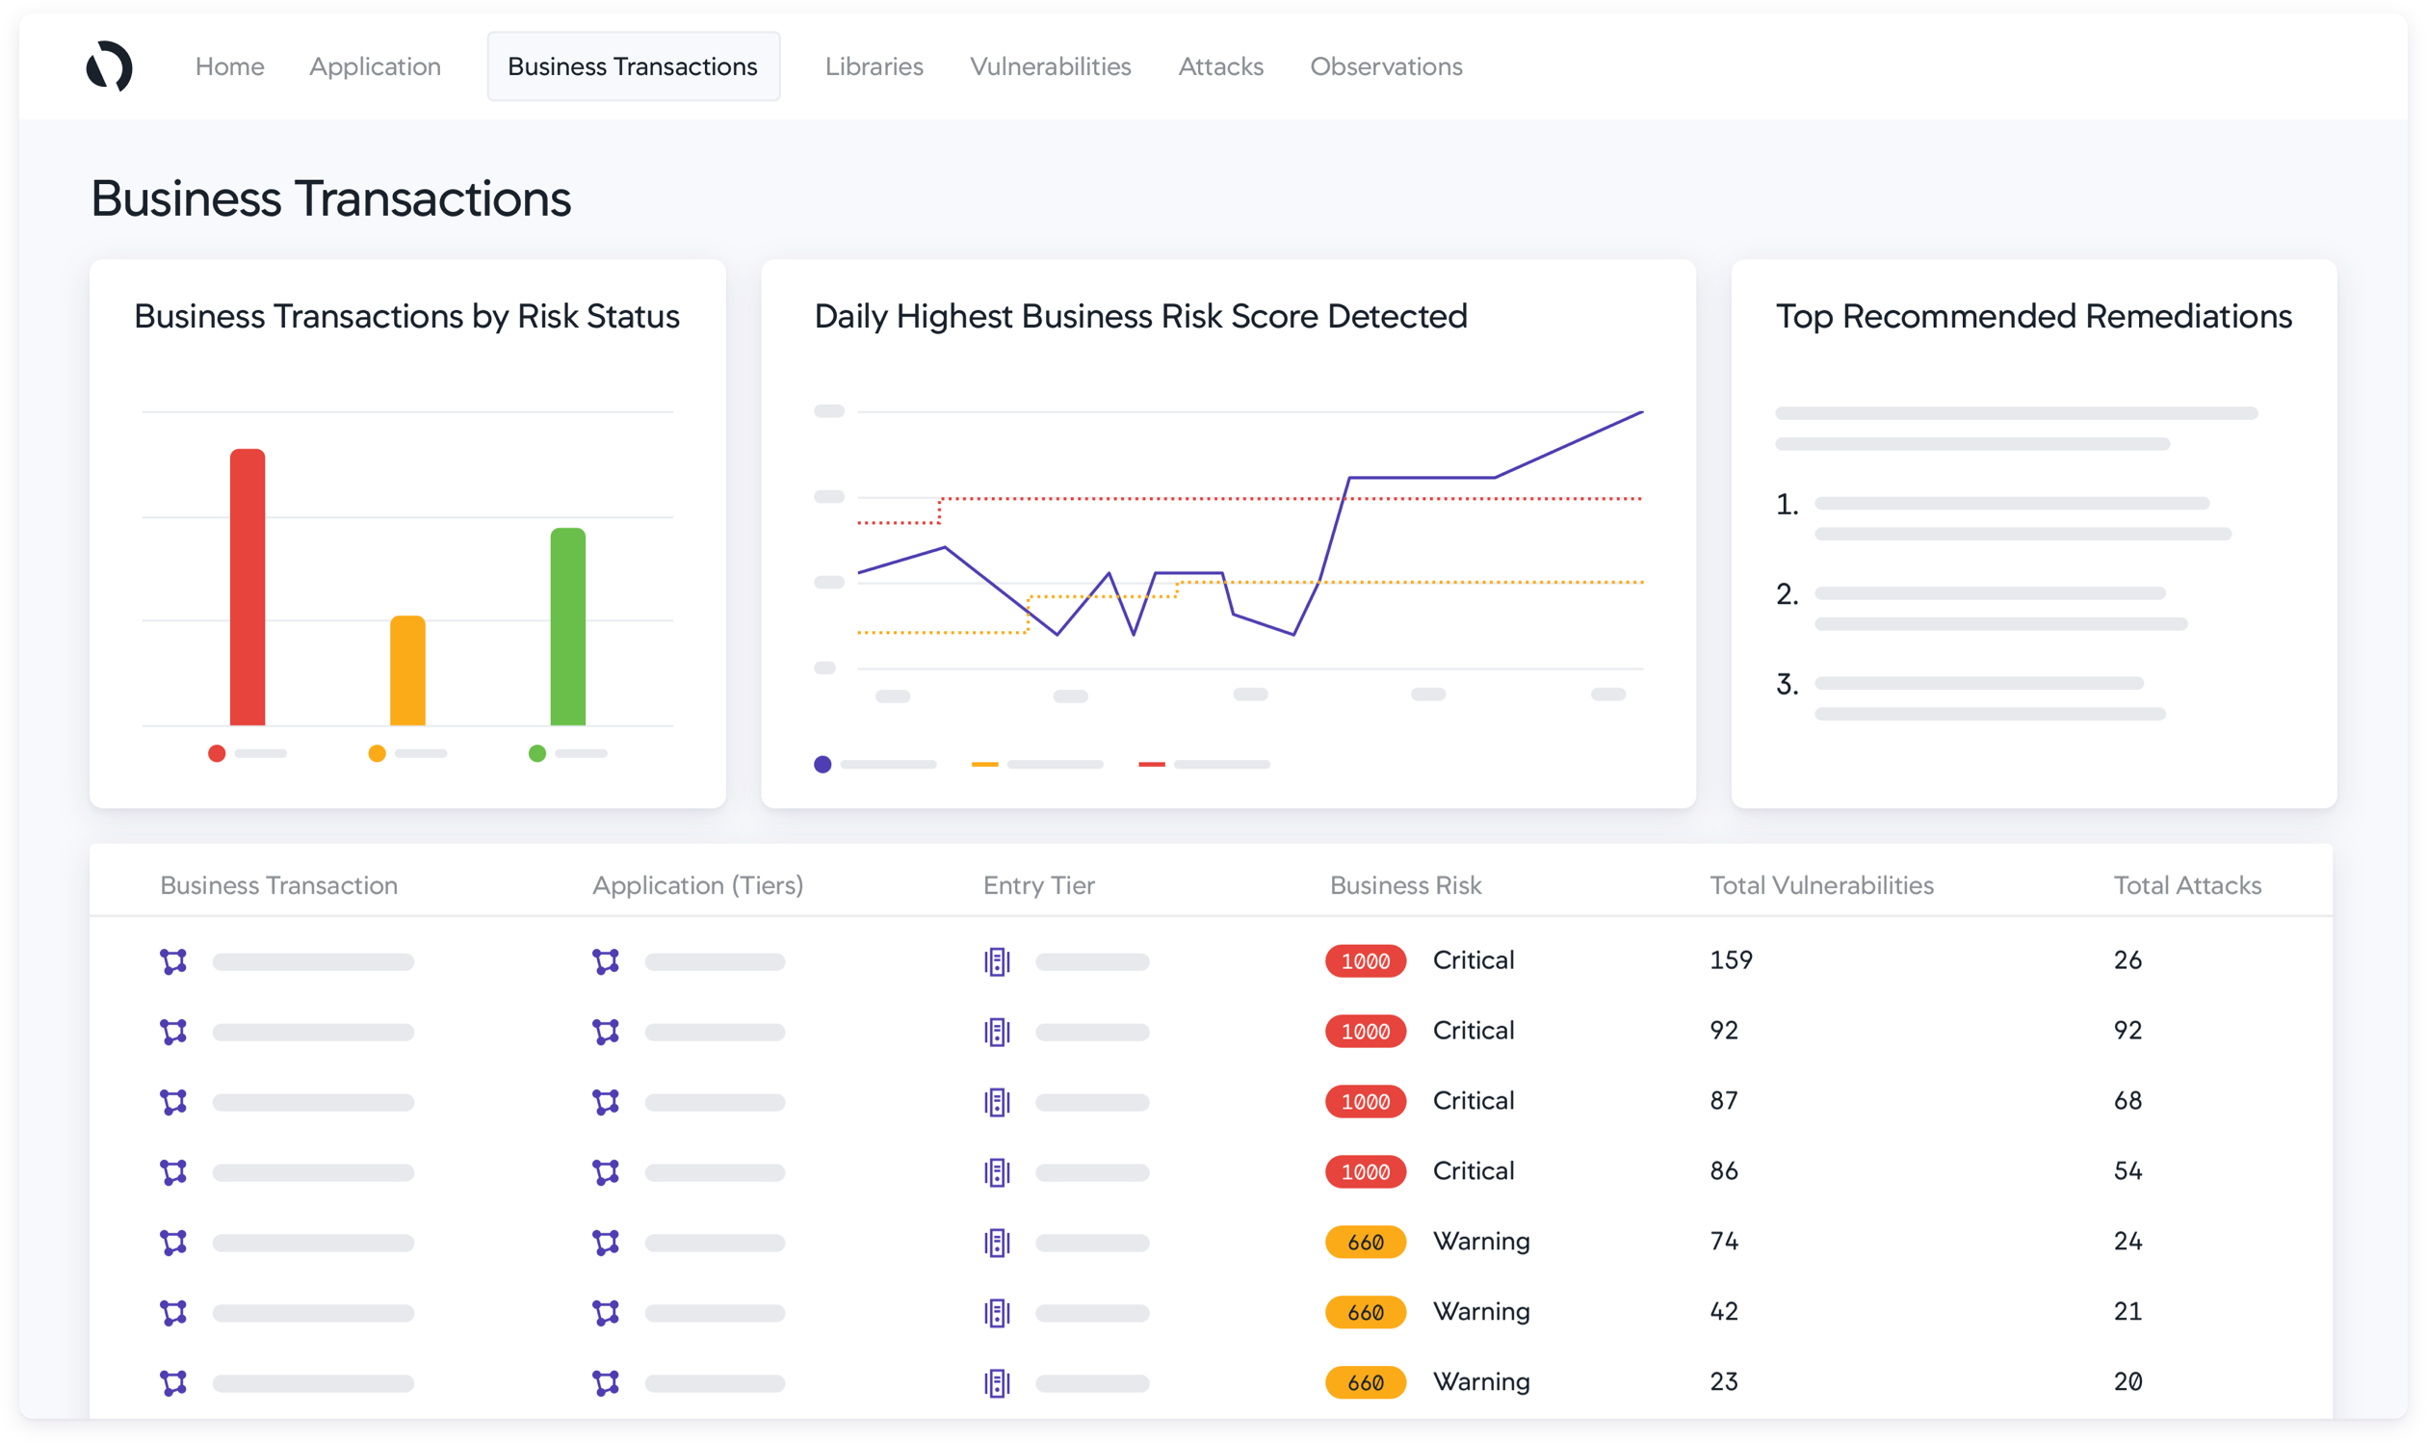This screenshot has height=1443, width=2427.
Task: Sort by the Application (Tiers) column header
Action: pos(698,885)
